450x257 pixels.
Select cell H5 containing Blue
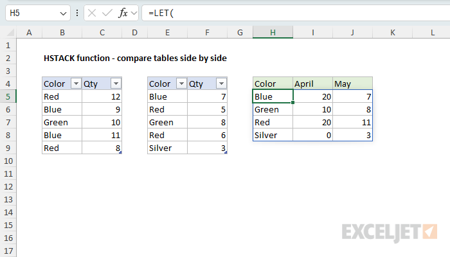point(273,96)
